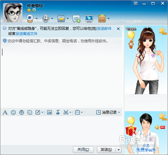Screen dimensions: 168x155
Task: Open the 发送离线文件 link
Action: tap(26, 34)
